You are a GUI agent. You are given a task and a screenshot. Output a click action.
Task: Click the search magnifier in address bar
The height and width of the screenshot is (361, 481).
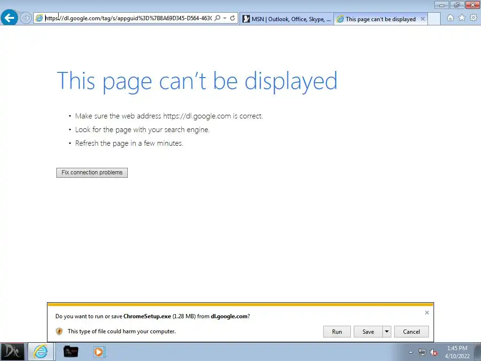click(217, 18)
